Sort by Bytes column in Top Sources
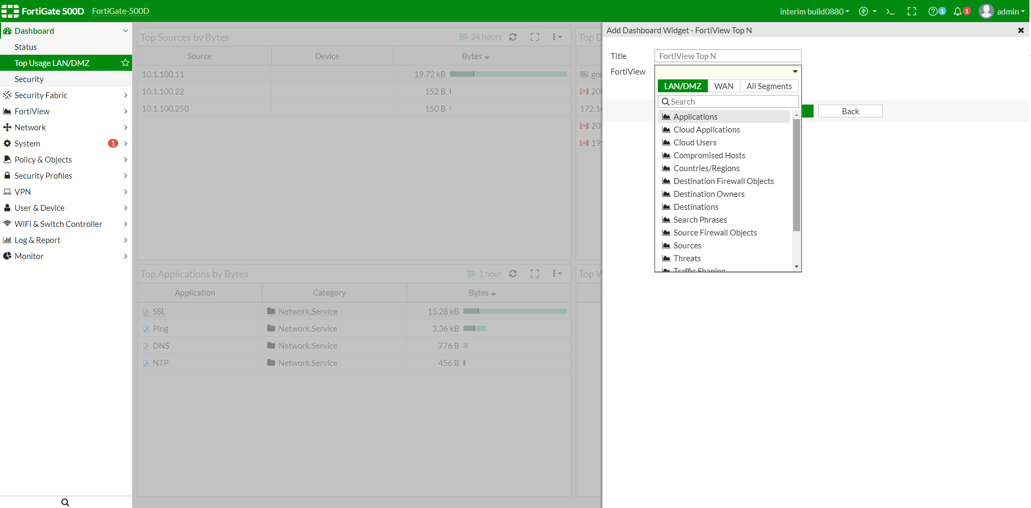Screen dimensions: 1031x508 (476, 56)
